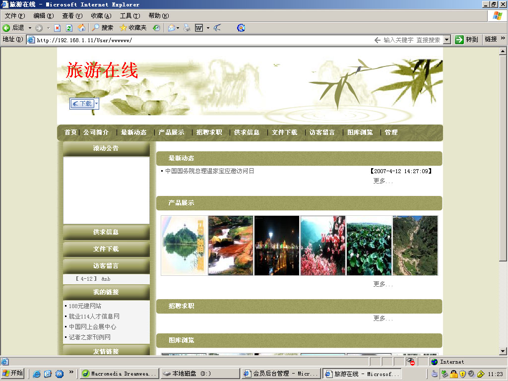Click the address bar URL field
Image resolution: width=508 pixels, height=381 pixels.
coord(198,40)
